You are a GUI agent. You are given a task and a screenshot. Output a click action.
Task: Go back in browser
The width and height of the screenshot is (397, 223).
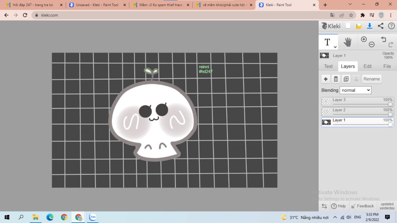pos(6,15)
